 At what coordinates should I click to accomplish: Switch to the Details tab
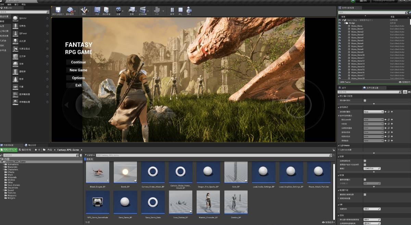(343, 88)
